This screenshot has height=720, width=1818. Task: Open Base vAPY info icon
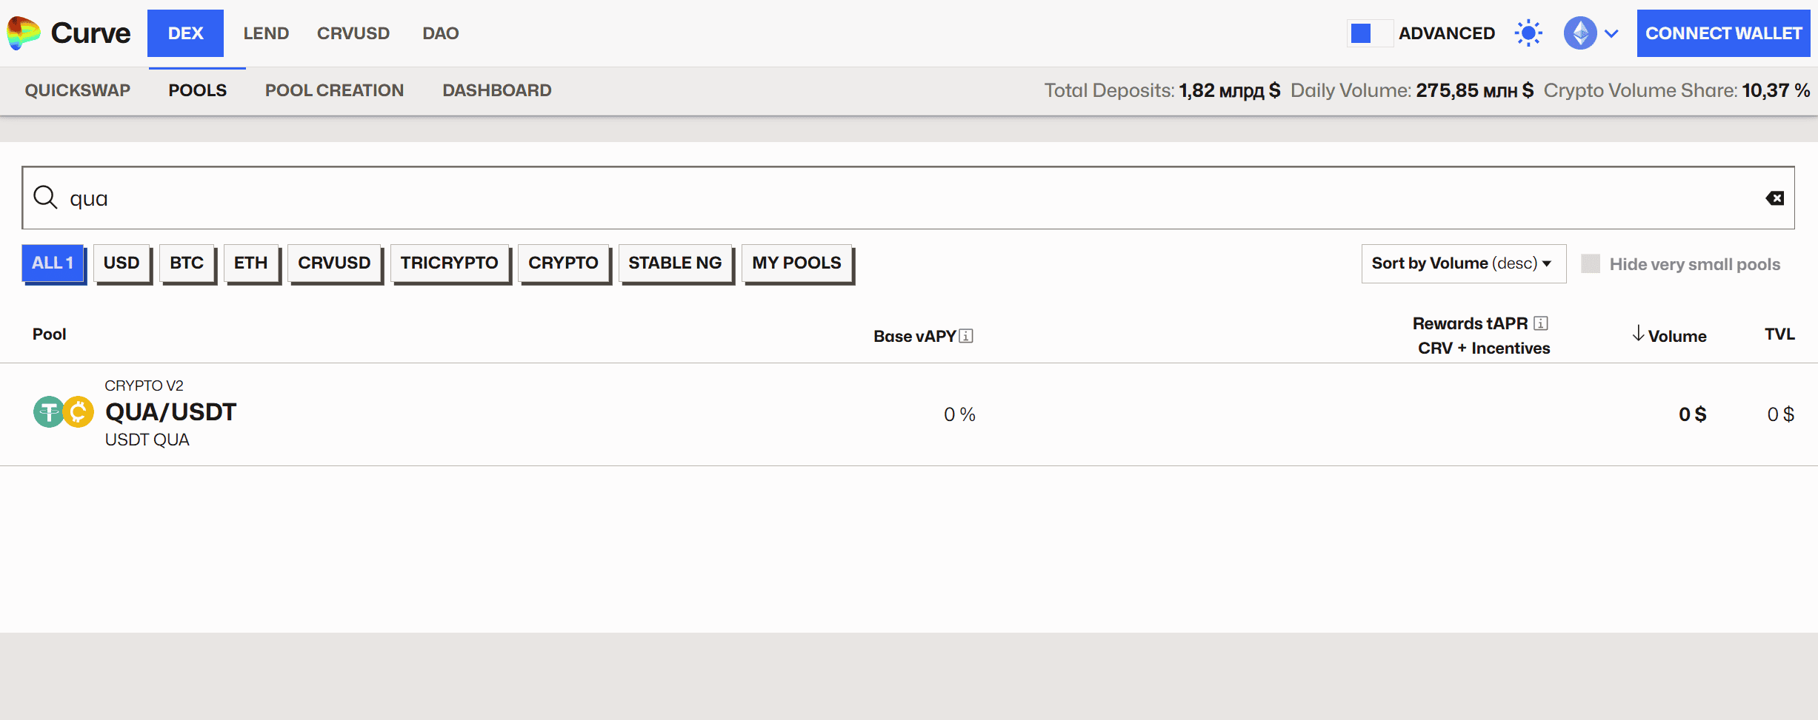click(x=966, y=336)
